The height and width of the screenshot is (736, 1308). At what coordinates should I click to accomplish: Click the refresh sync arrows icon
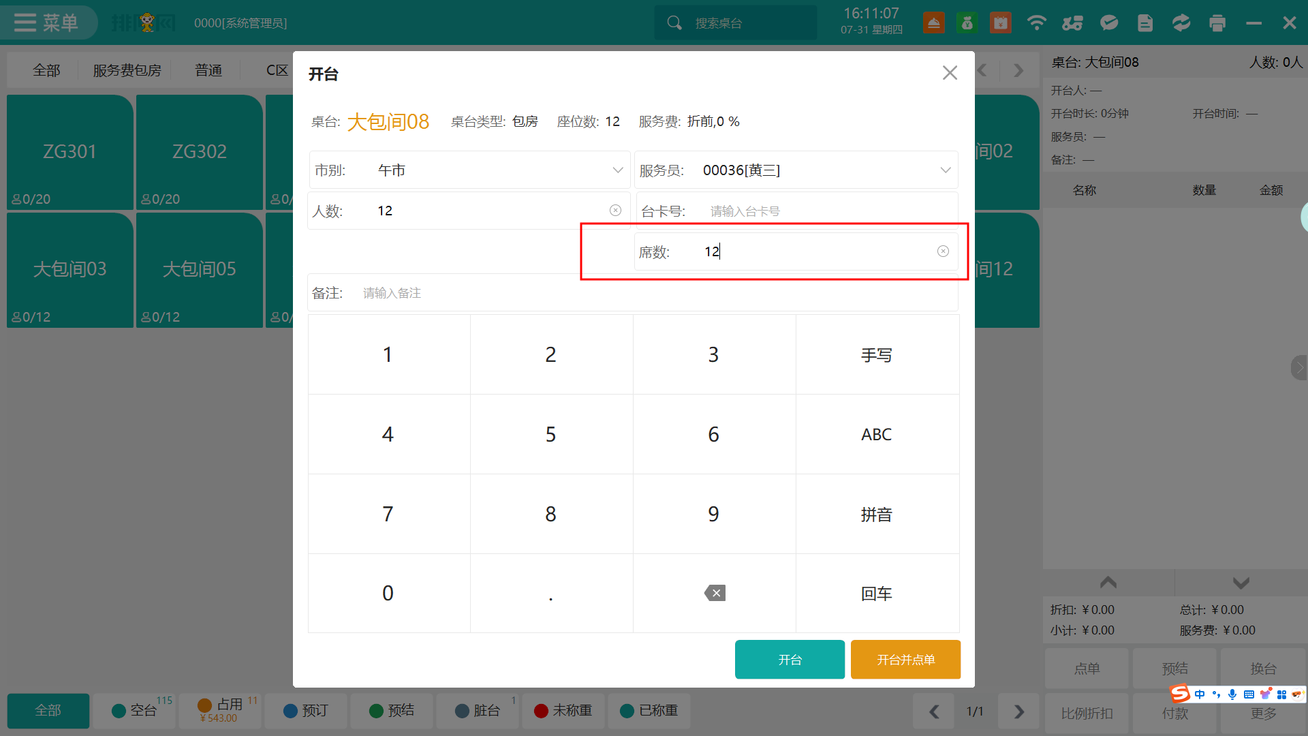(x=1181, y=23)
